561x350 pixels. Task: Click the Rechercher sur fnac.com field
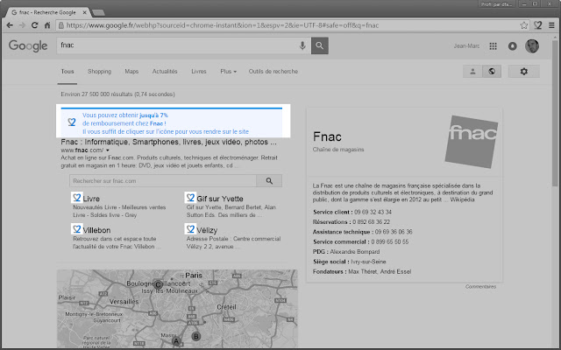tap(163, 181)
